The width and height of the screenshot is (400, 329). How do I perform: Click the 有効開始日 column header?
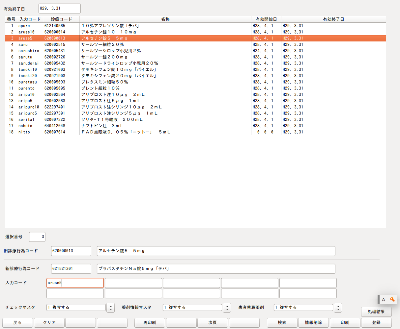266,19
